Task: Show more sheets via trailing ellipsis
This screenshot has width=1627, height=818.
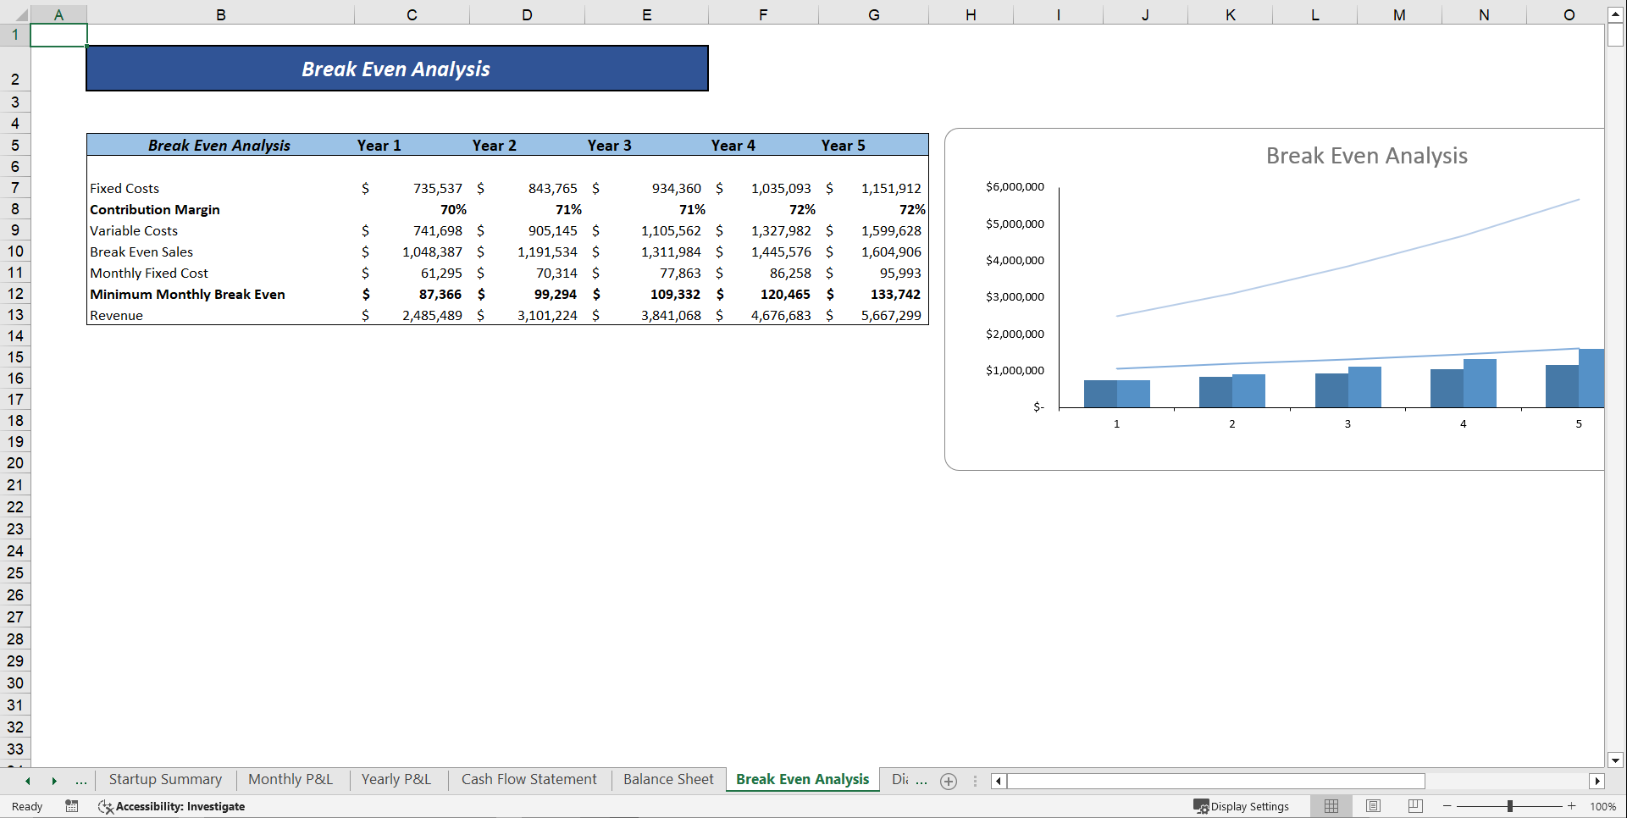Action: click(921, 781)
